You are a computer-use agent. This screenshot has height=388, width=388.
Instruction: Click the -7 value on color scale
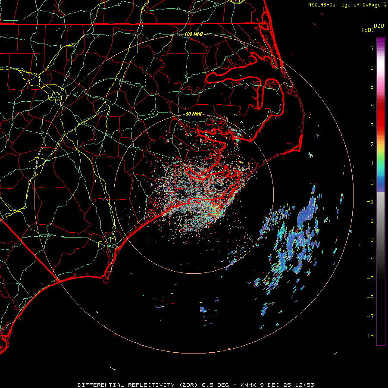pyautogui.click(x=370, y=316)
